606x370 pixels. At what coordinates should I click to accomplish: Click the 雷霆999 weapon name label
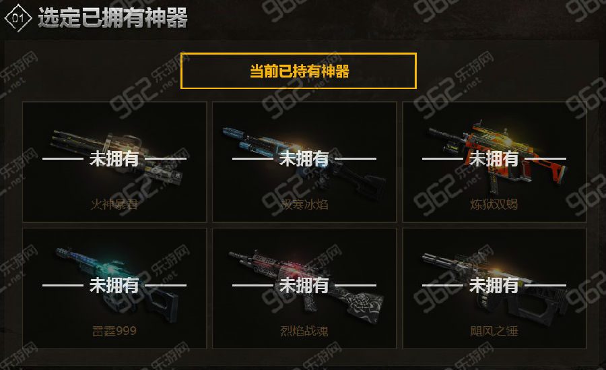pyautogui.click(x=114, y=331)
